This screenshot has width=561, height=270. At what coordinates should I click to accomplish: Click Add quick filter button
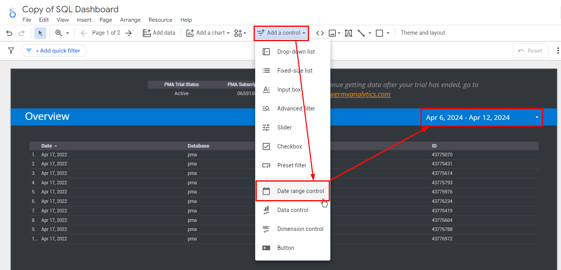(53, 51)
